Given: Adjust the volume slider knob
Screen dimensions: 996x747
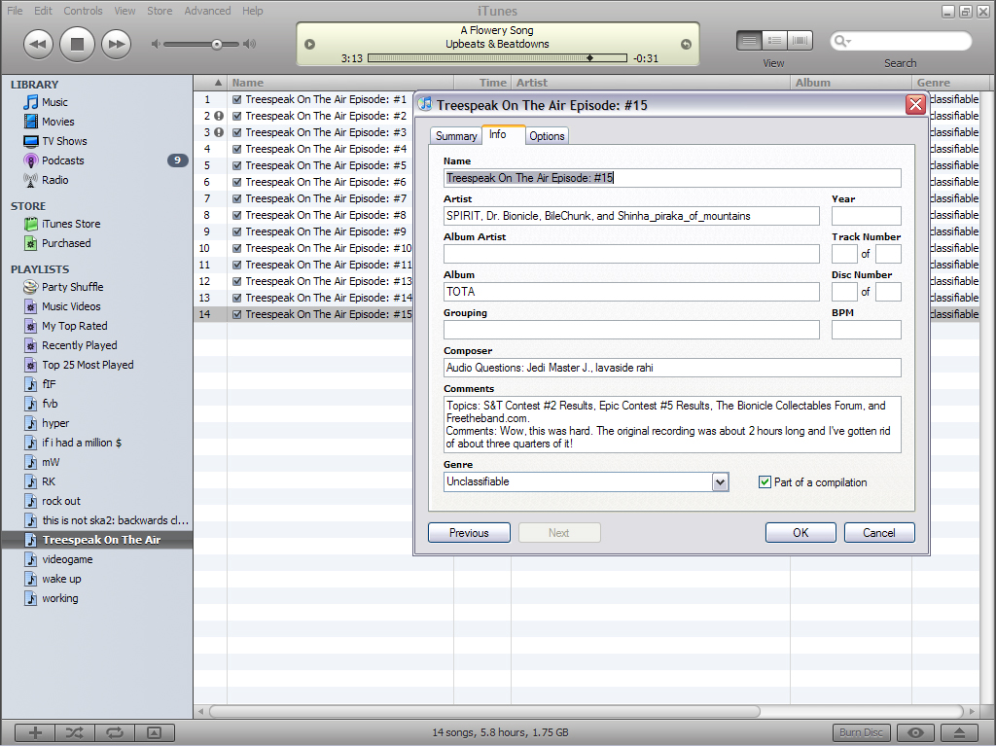Looking at the screenshot, I should coord(217,45).
